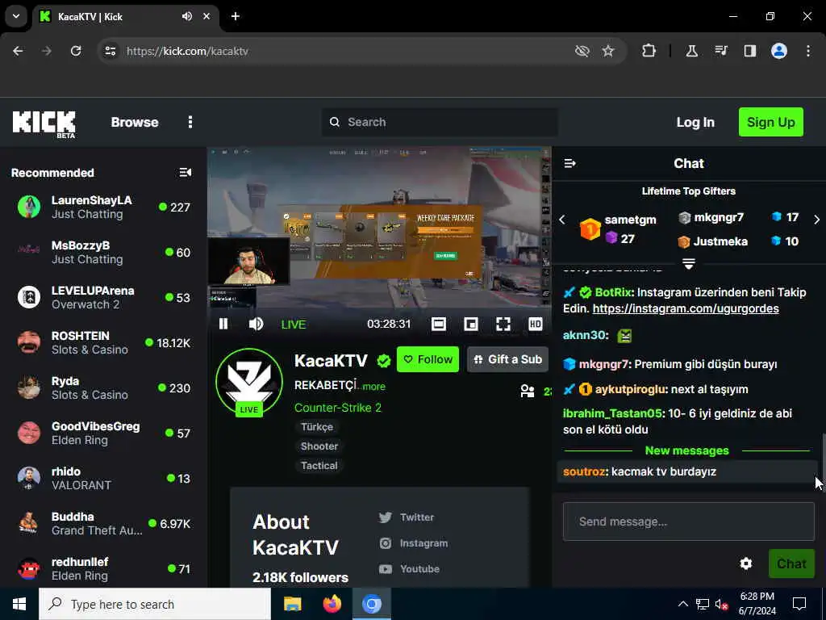
Task: Open Ryda's channel from recommendations
Action: click(103, 388)
